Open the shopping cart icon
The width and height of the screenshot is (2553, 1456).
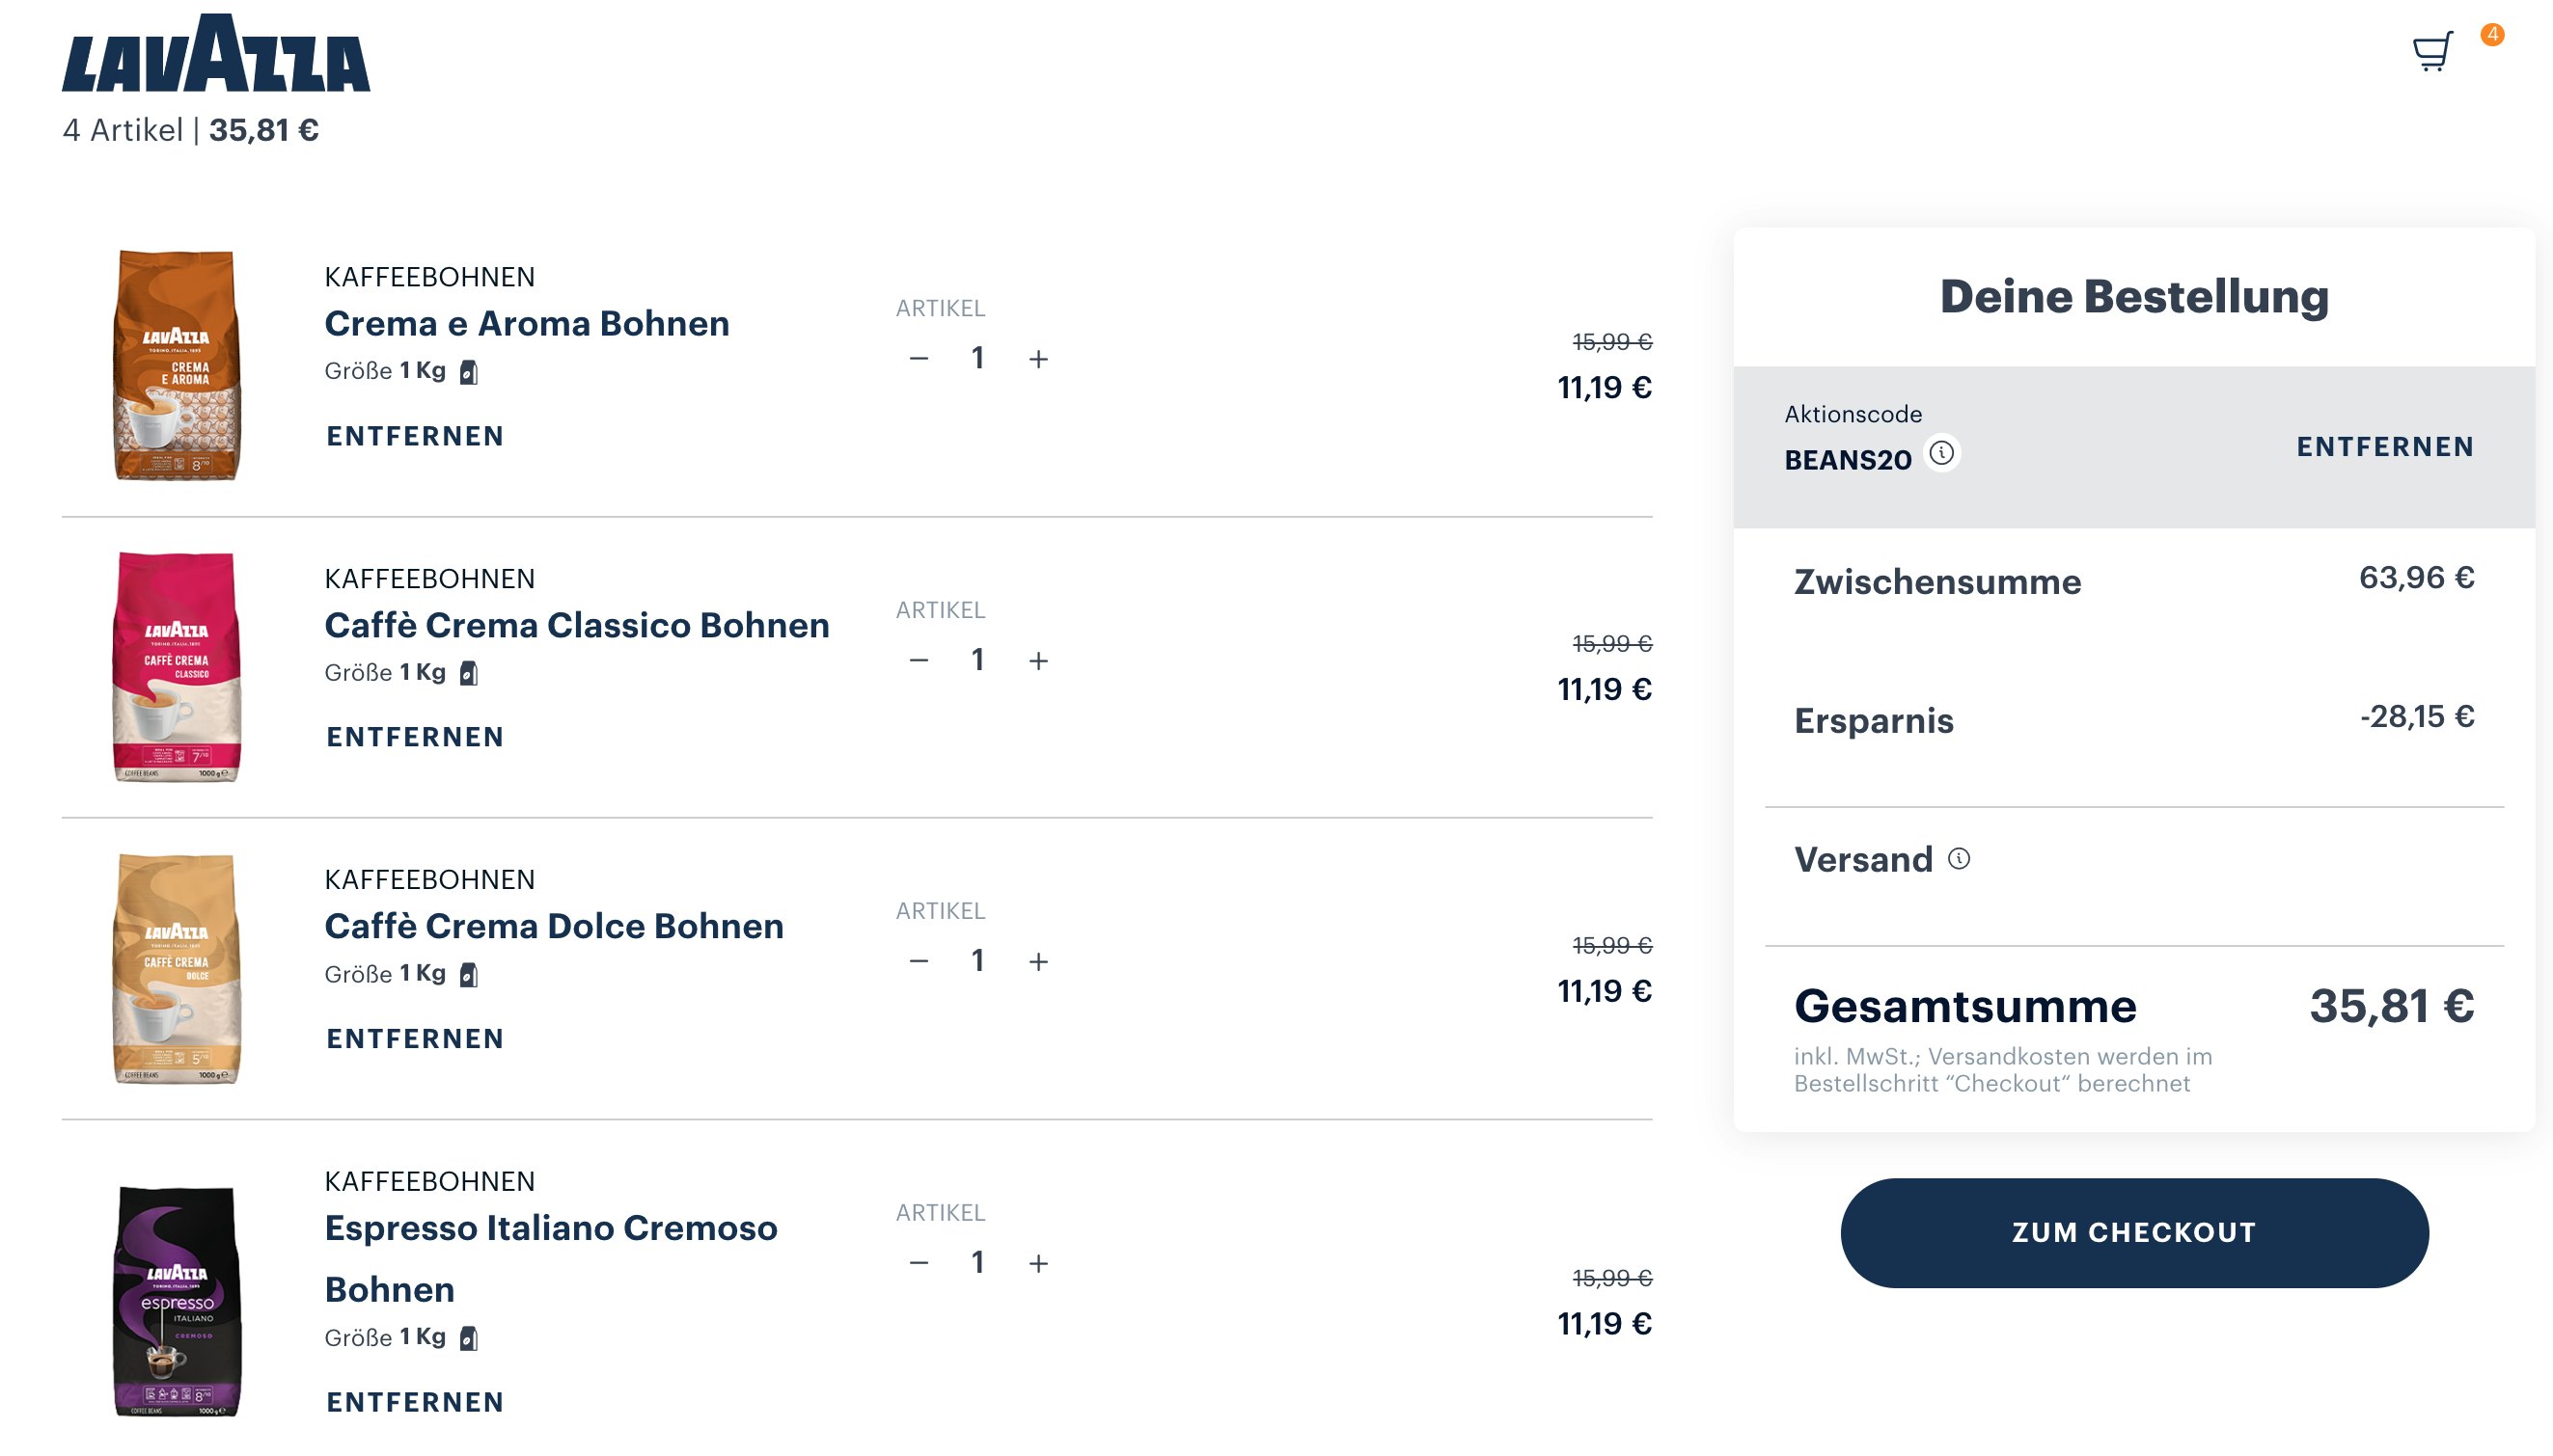tap(2433, 51)
